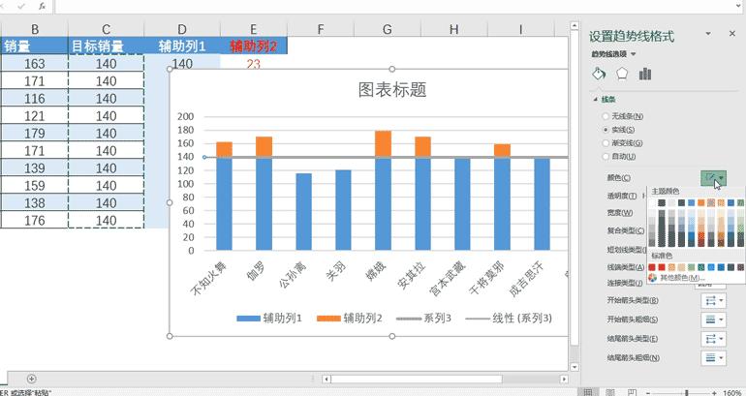Open 开始箭头粗细(S) dropdown
This screenshot has width=746, height=396.
[x=713, y=320]
